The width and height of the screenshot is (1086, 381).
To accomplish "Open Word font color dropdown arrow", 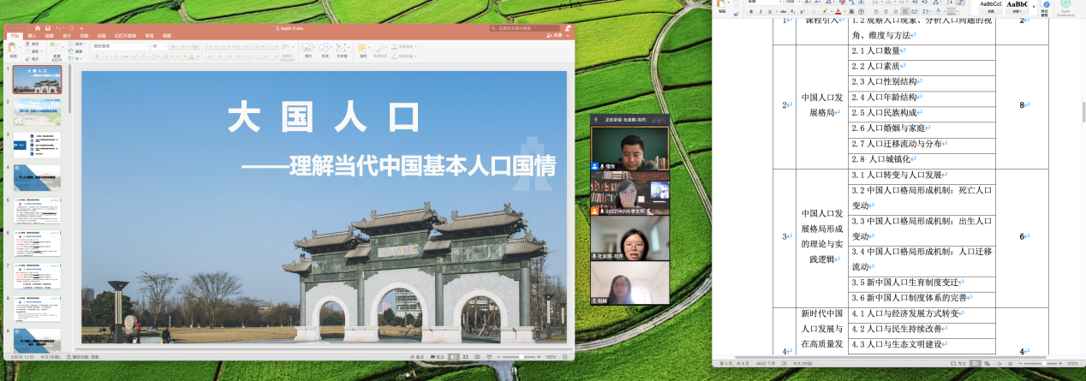I will (x=844, y=12).
